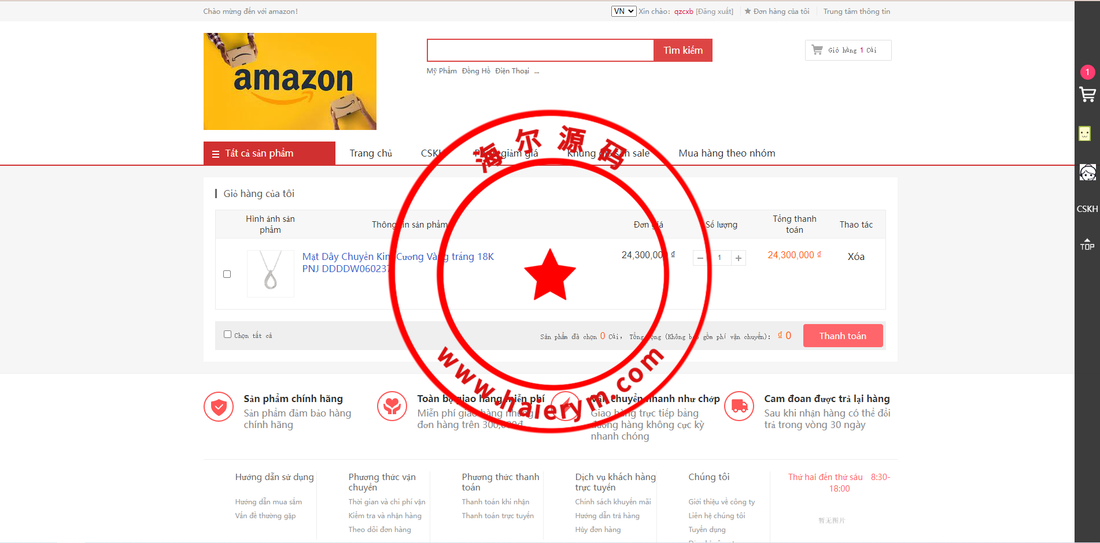Click the star icon beside Đơn hàng của tôi
Image resolution: width=1100 pixels, height=543 pixels.
(x=748, y=12)
